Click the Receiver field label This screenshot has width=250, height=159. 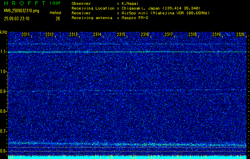(81, 13)
